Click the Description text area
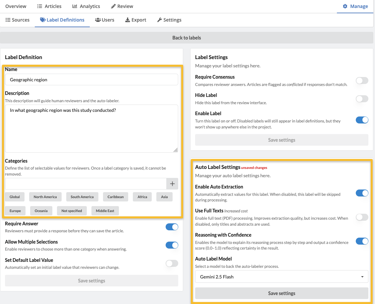Image resolution: width=375 pixels, height=304 pixels. tap(91, 128)
